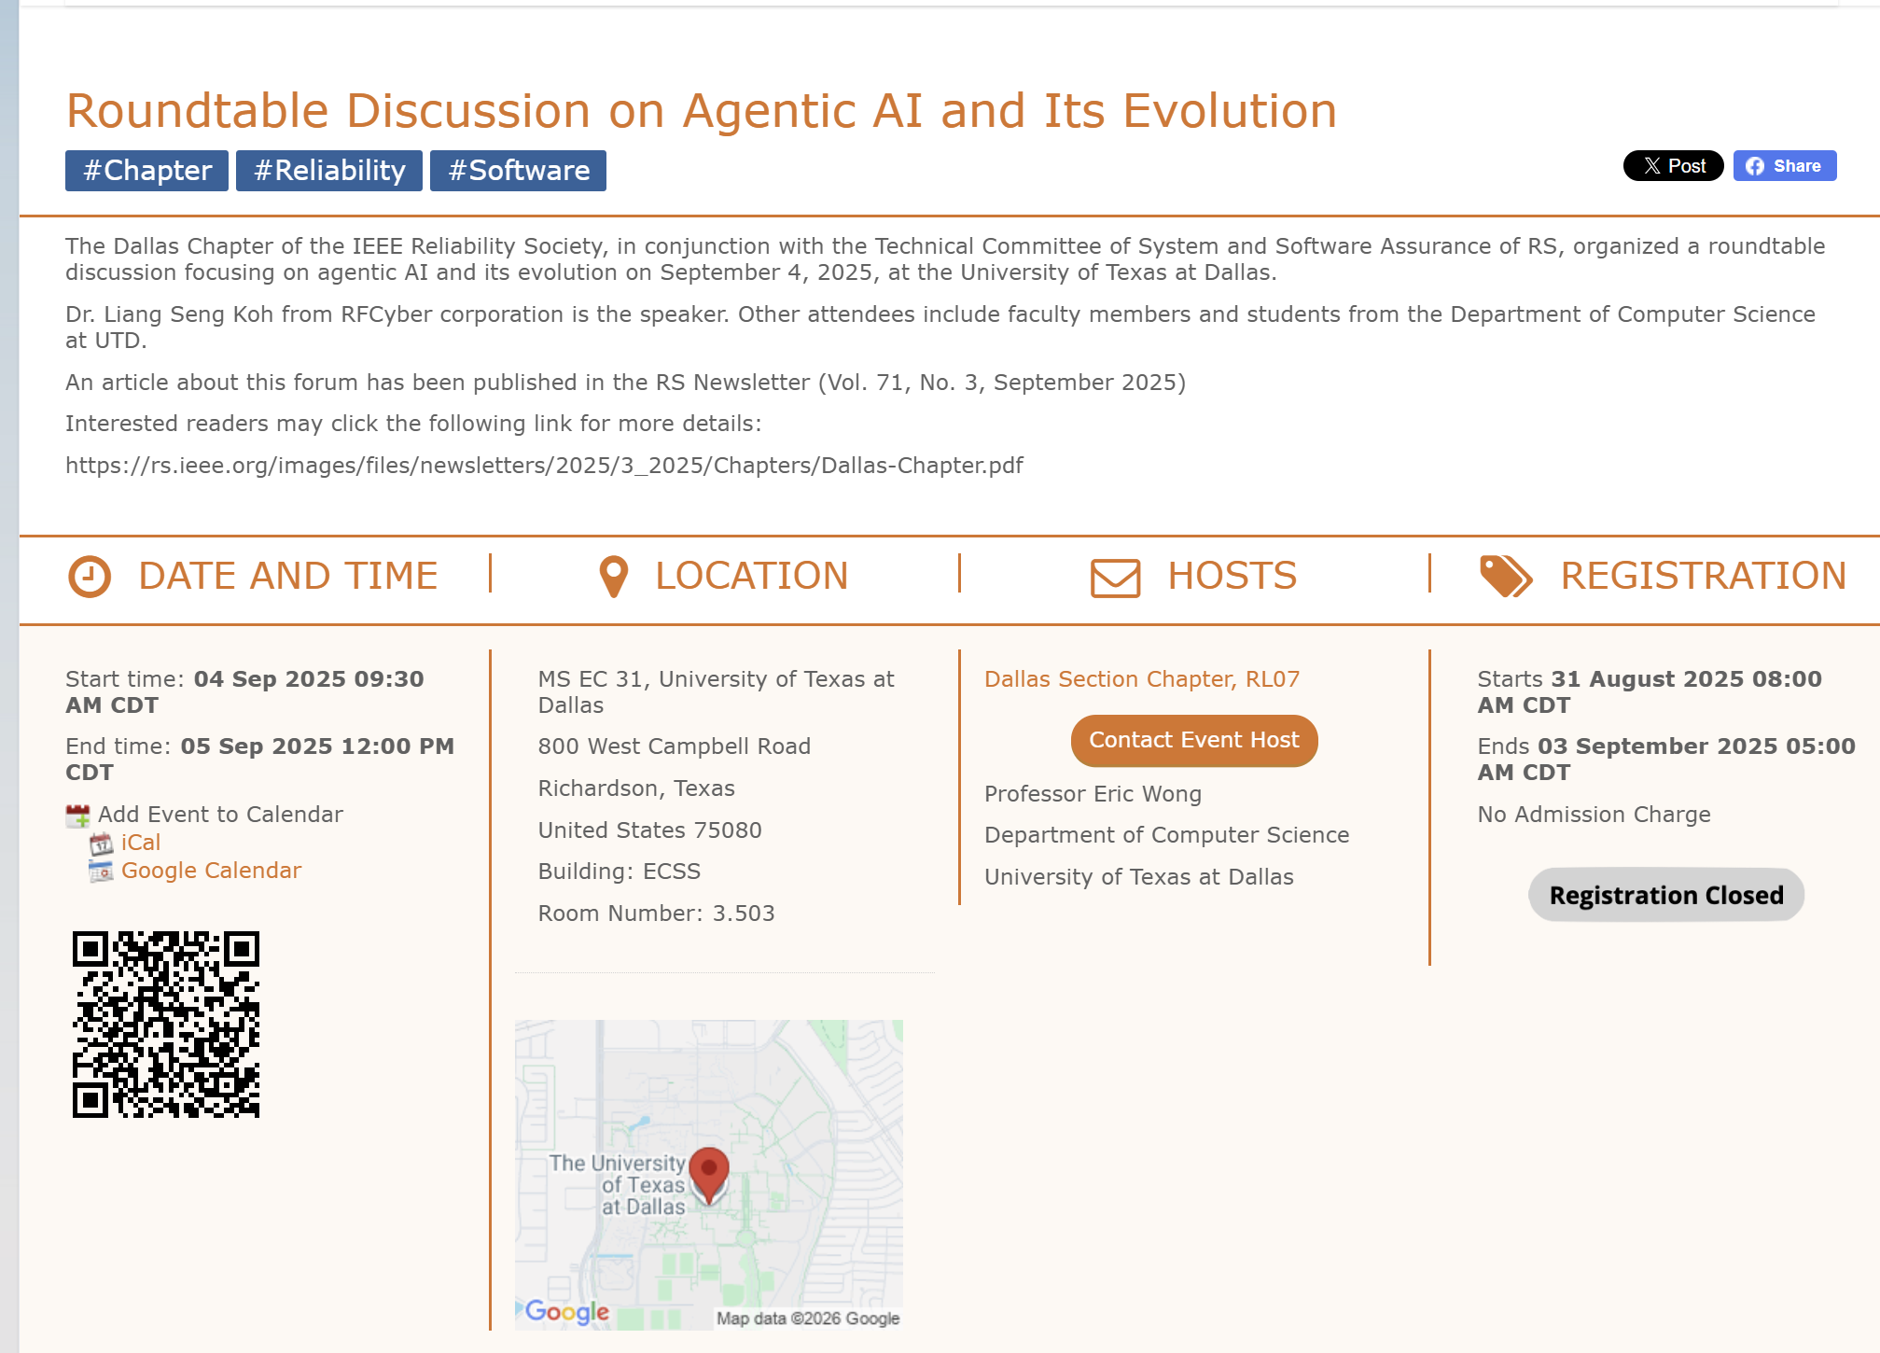Share the event with X Post button
This screenshot has width=1880, height=1353.
(1674, 166)
